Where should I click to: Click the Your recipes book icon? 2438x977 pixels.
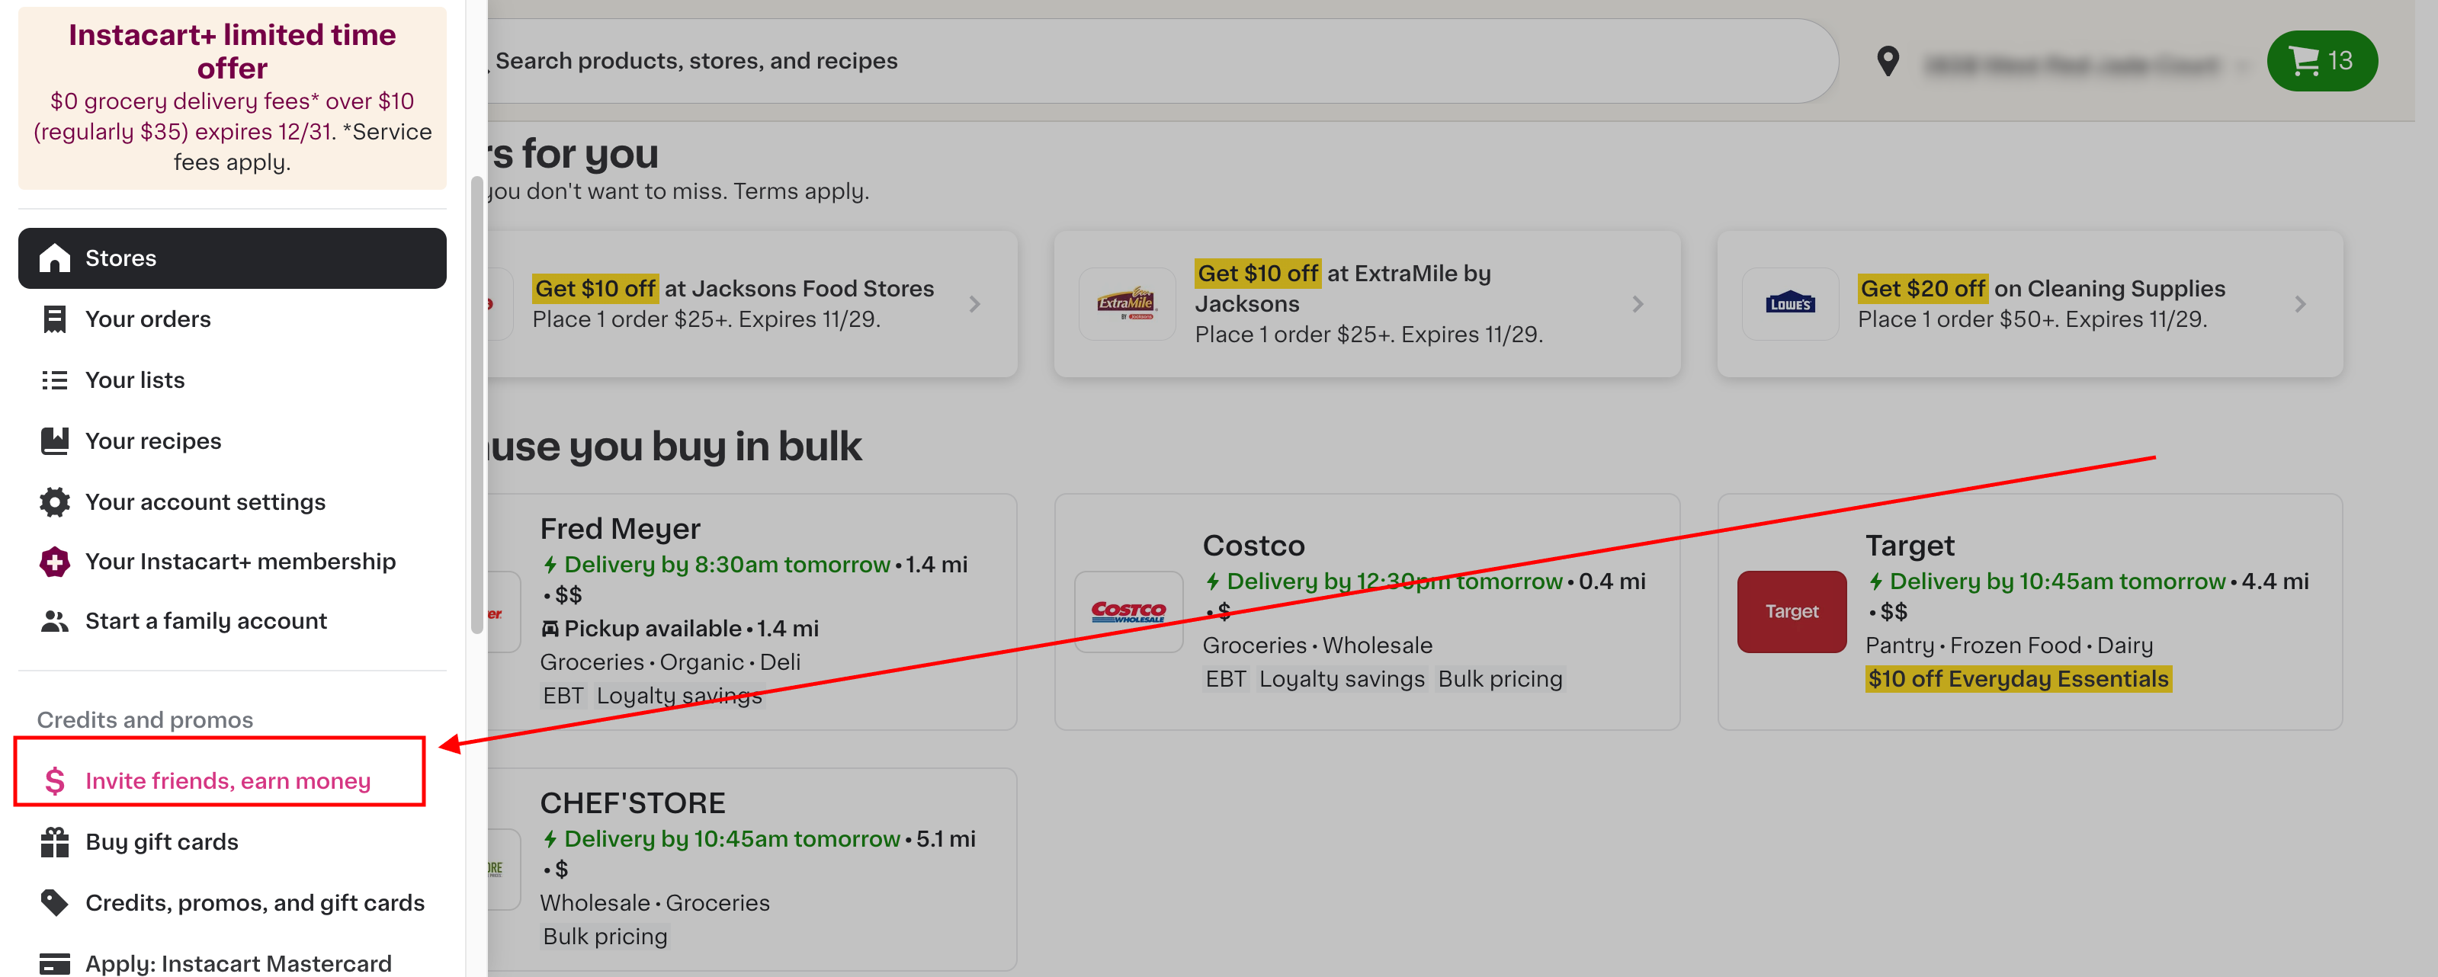(x=54, y=440)
